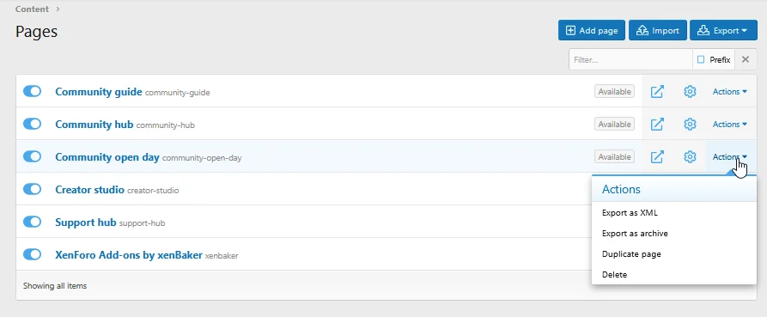Click gear icon for Community hub

pyautogui.click(x=690, y=125)
